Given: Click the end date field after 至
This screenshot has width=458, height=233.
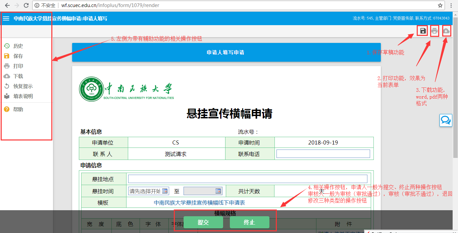Looking at the screenshot, I should coord(203,191).
